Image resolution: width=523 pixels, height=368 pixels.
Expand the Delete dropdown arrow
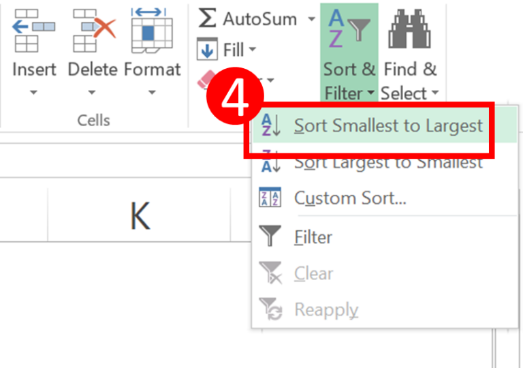pyautogui.click(x=92, y=92)
